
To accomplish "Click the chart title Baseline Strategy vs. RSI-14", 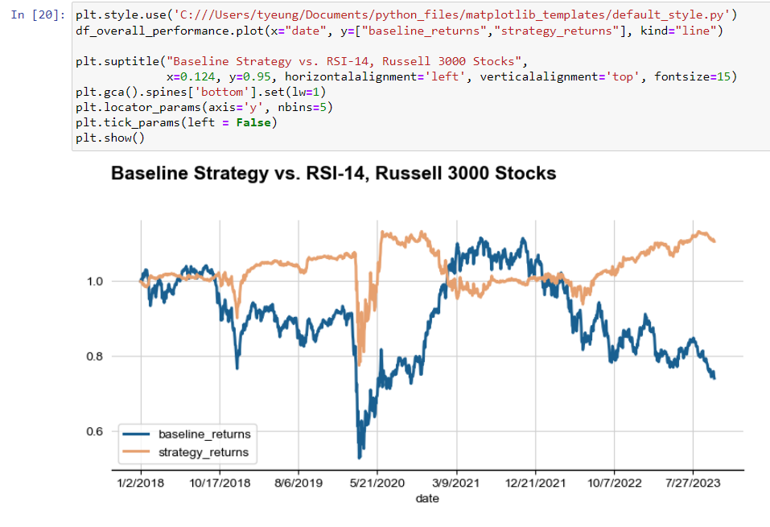I will click(333, 173).
